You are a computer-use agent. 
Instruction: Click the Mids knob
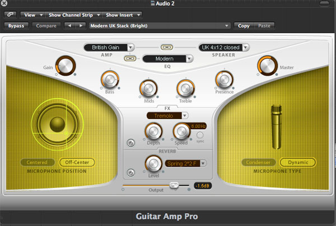tap(148, 88)
